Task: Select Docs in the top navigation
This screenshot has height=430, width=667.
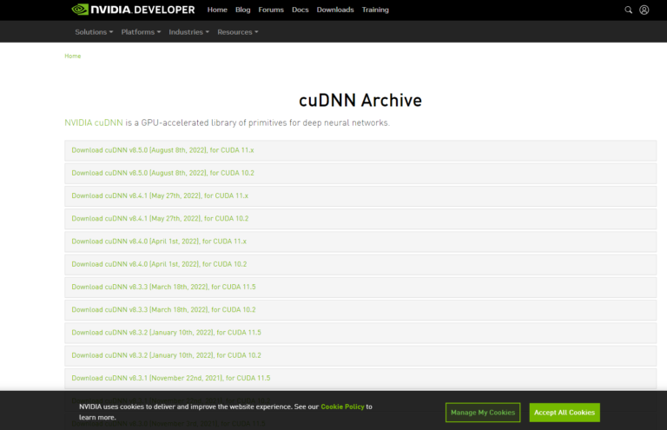Action: (x=300, y=10)
